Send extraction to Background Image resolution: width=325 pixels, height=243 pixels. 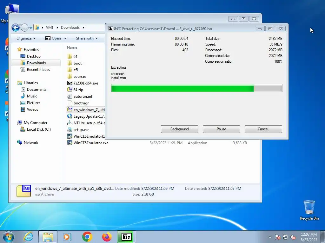coord(180,129)
